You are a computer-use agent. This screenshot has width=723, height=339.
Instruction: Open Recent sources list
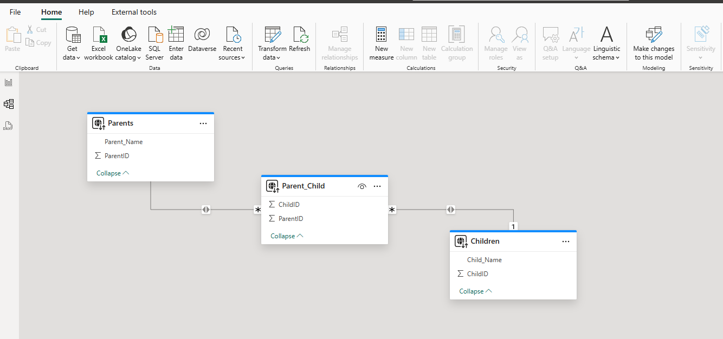click(x=233, y=43)
